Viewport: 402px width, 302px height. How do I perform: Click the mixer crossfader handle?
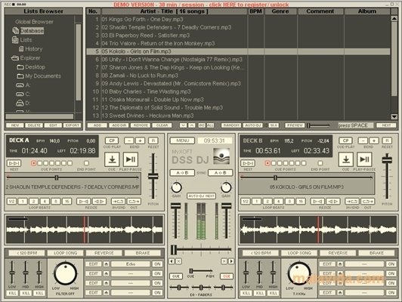pyautogui.click(x=174, y=249)
